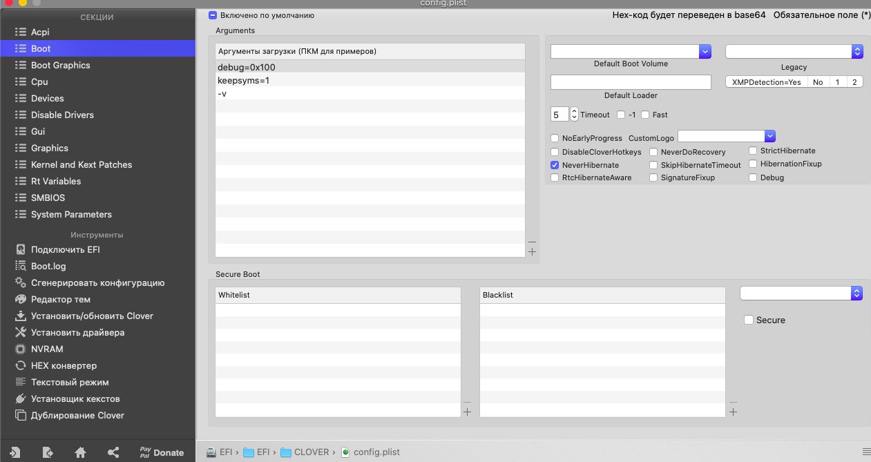Select the Boot section in sidebar
The height and width of the screenshot is (462, 871).
[x=98, y=48]
